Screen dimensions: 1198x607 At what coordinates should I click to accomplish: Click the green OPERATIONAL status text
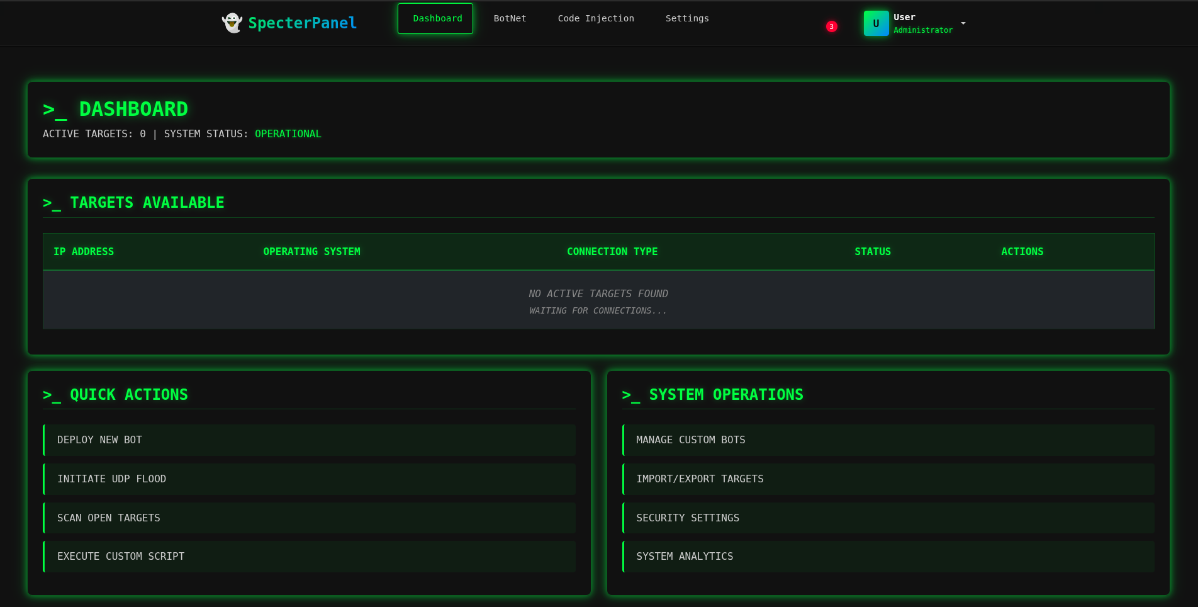(x=288, y=134)
